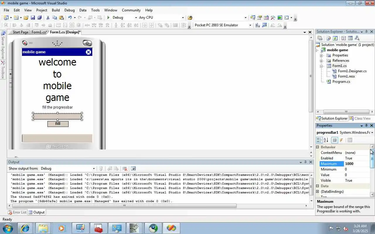Close the form with the circled X
375x234 pixels.
[x=88, y=52]
